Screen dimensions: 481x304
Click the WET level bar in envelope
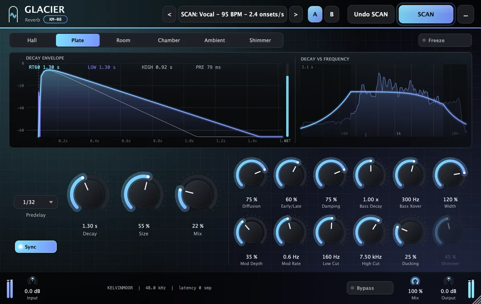[x=287, y=101]
